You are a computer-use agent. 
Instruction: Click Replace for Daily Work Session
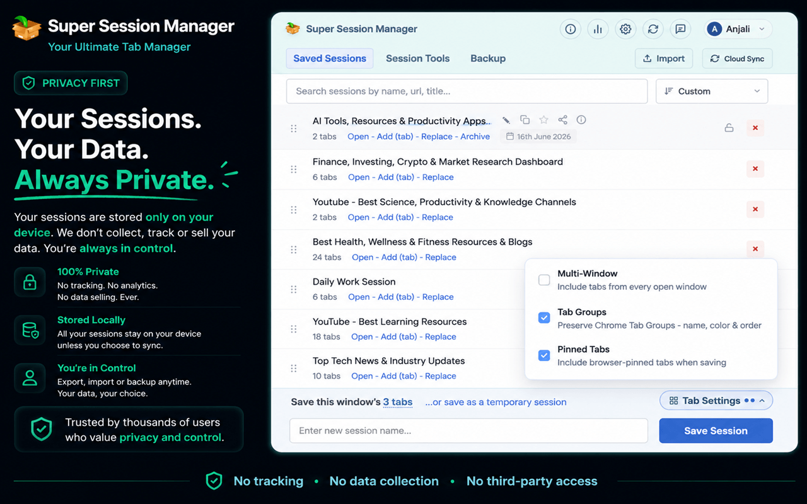tap(438, 297)
